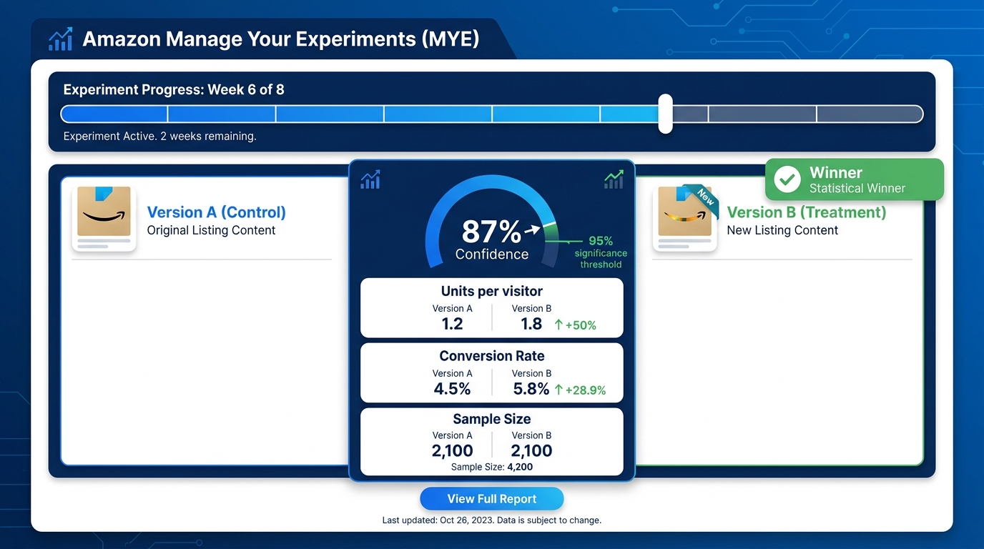The height and width of the screenshot is (549, 984).
Task: Click total Sample Size: 4,200 text
Action: [x=492, y=467]
